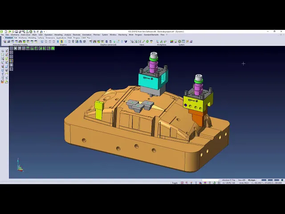The image size is (285, 214).
Task: Open the File menu
Action: 2,35
